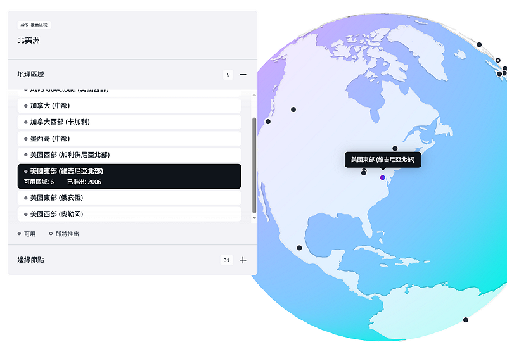Screen dimensions: 507x354
Task: Click the region list scrollbar thumb
Action: coord(254,165)
